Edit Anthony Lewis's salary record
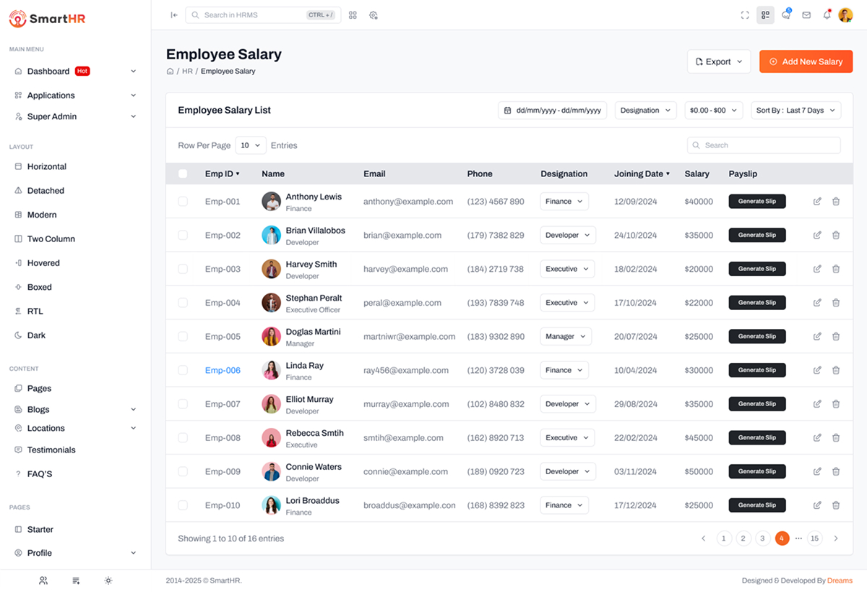The height and width of the screenshot is (592, 867). click(817, 201)
